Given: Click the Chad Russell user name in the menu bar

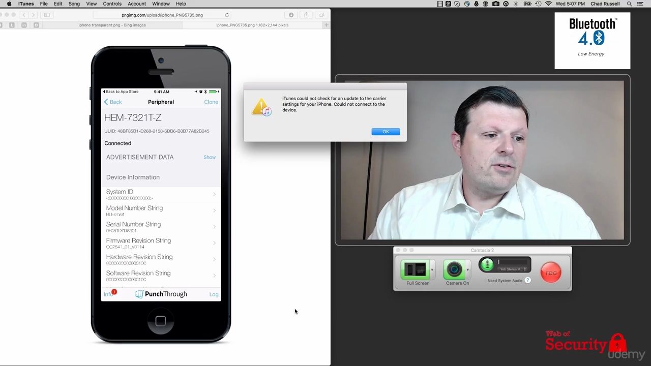Looking at the screenshot, I should point(605,4).
